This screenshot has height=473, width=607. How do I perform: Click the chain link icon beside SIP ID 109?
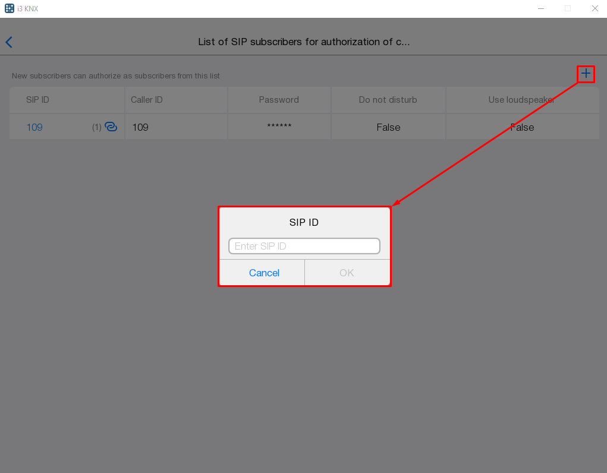(111, 127)
